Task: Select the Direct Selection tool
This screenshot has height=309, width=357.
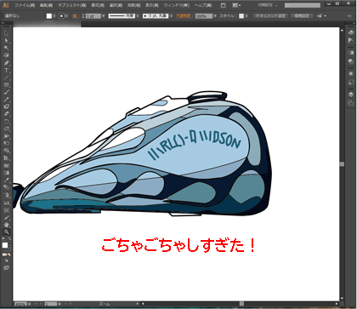Action: [6, 41]
